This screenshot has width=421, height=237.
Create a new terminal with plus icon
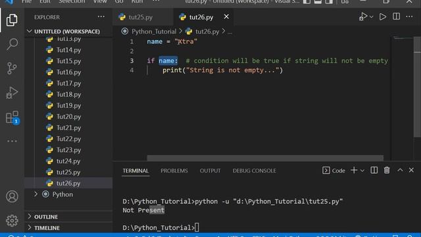click(x=354, y=170)
